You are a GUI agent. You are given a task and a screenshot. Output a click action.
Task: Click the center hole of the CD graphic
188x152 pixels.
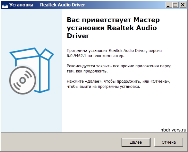[x=23, y=80]
